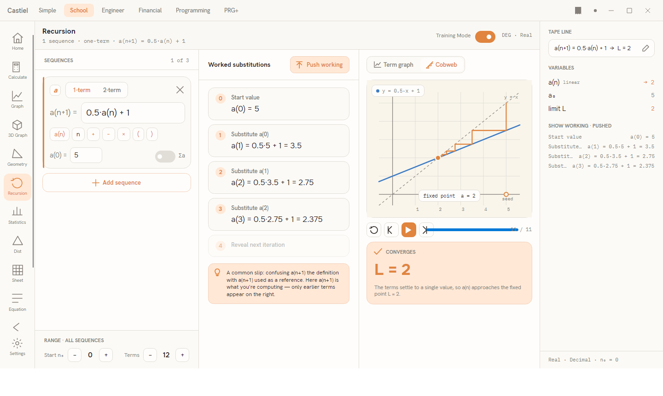Toggle the Real number mode indicator
Viewport: 663px width, 396px height.
pos(526,35)
